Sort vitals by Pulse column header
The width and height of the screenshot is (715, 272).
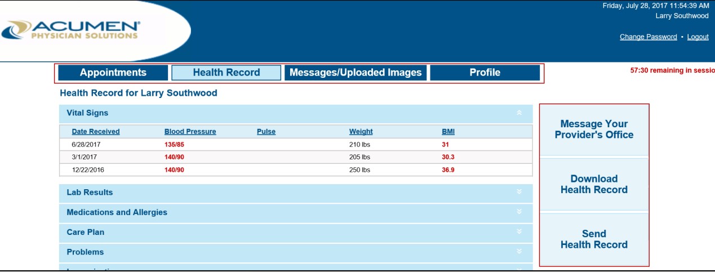pos(266,132)
